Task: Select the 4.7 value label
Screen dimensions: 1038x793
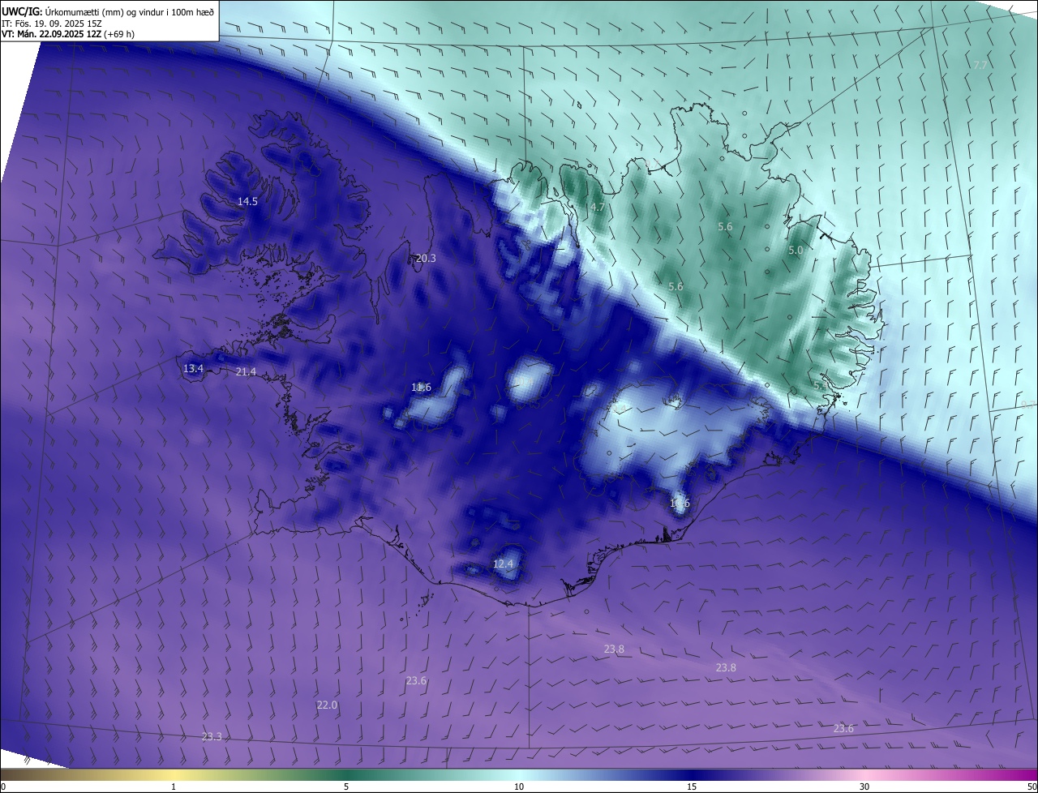Action: point(598,208)
